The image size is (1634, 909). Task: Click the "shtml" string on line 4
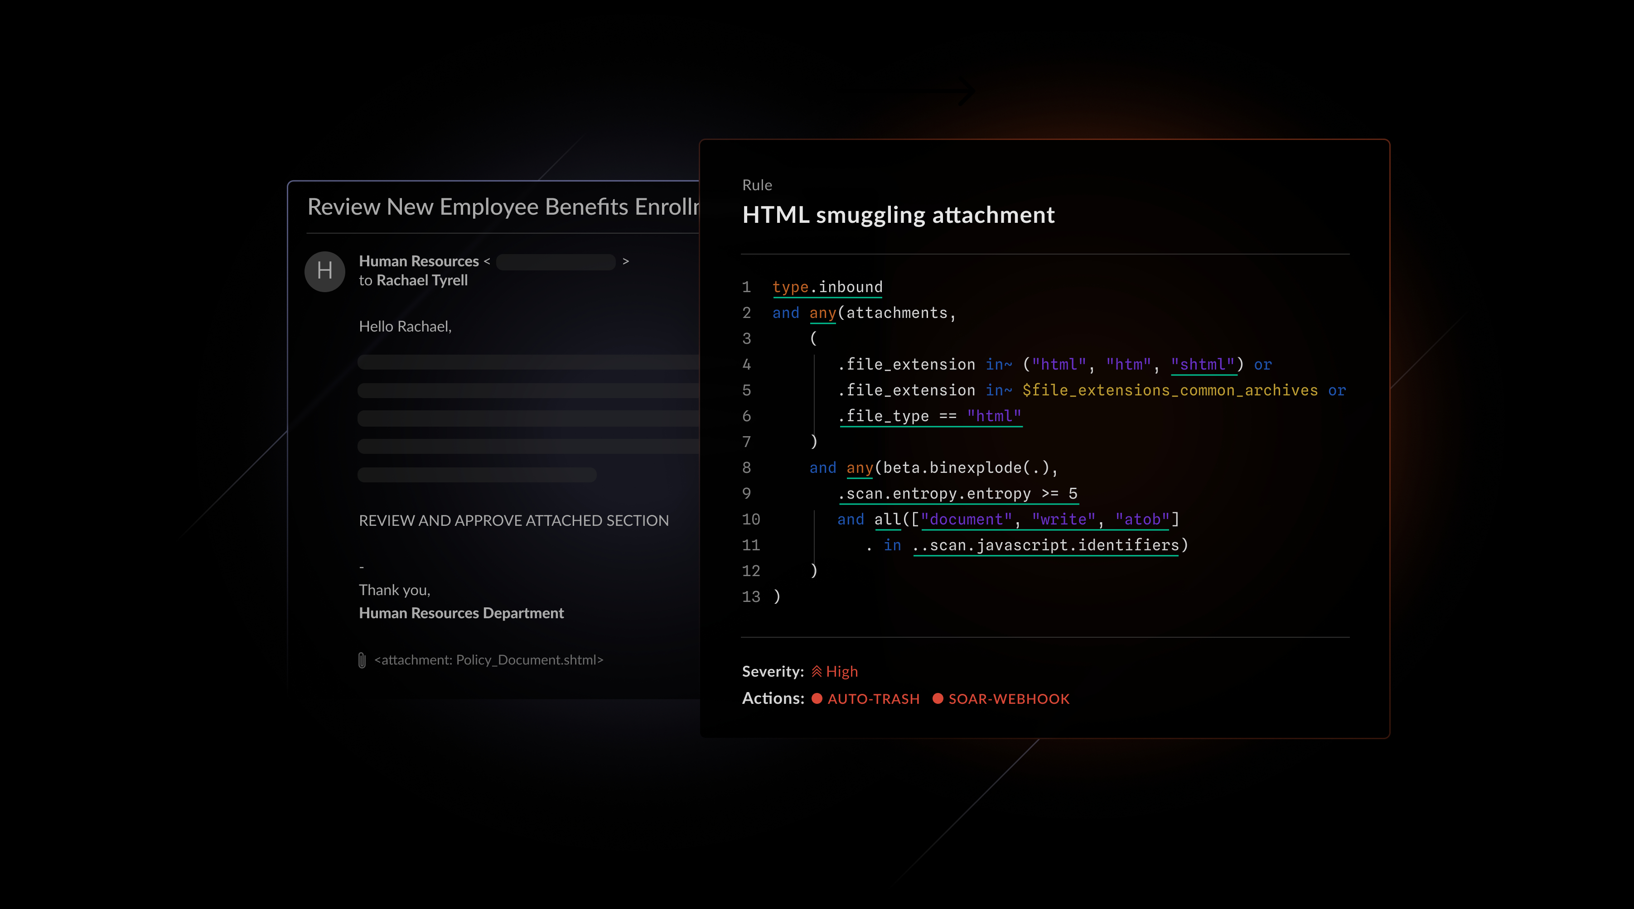[x=1203, y=365]
